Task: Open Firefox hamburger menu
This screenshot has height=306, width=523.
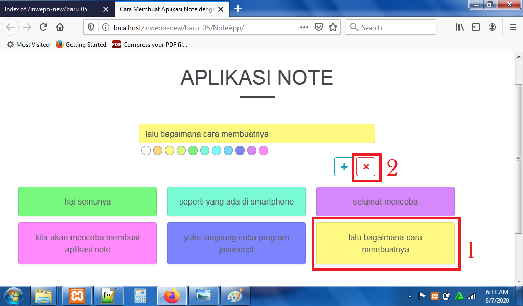Action: [x=513, y=28]
